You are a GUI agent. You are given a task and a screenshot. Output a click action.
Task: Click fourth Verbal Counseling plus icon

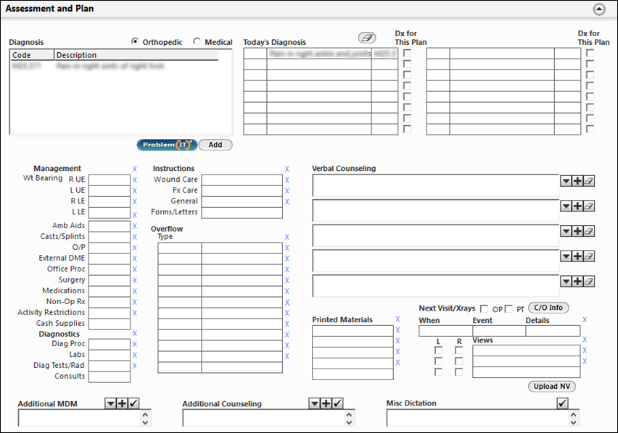point(577,256)
